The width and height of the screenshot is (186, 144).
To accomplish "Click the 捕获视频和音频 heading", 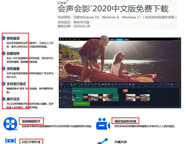I will point(125,121).
